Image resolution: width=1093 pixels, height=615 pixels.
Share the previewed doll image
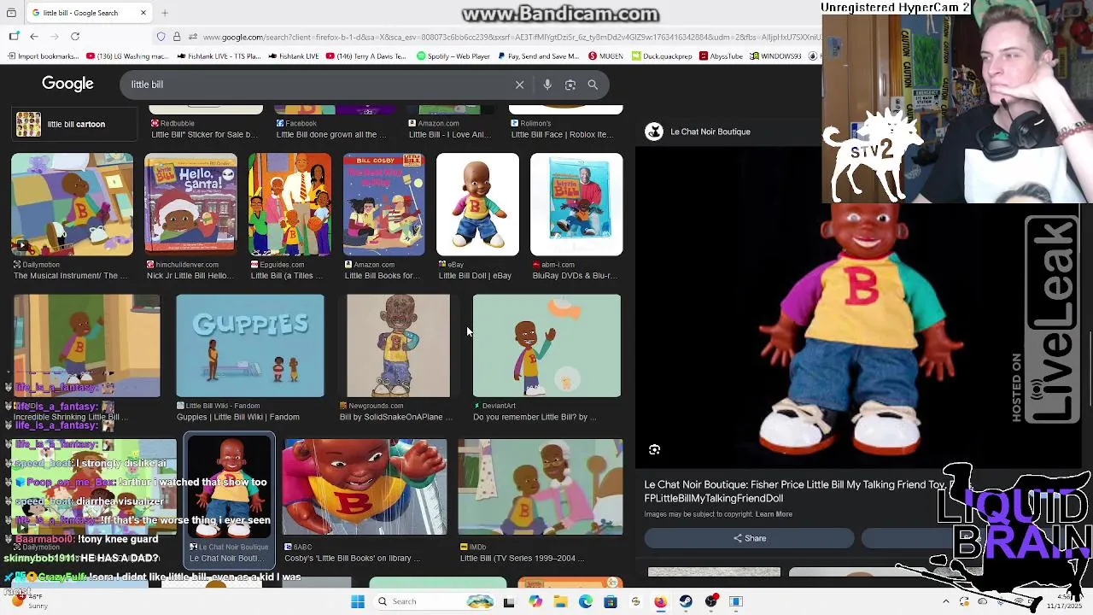point(749,538)
